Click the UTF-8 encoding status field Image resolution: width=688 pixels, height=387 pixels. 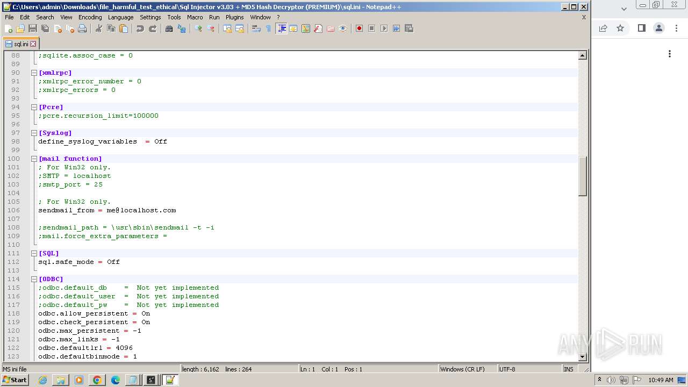pos(529,369)
